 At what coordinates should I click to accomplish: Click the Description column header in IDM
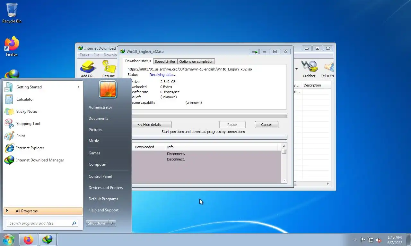pos(316,85)
